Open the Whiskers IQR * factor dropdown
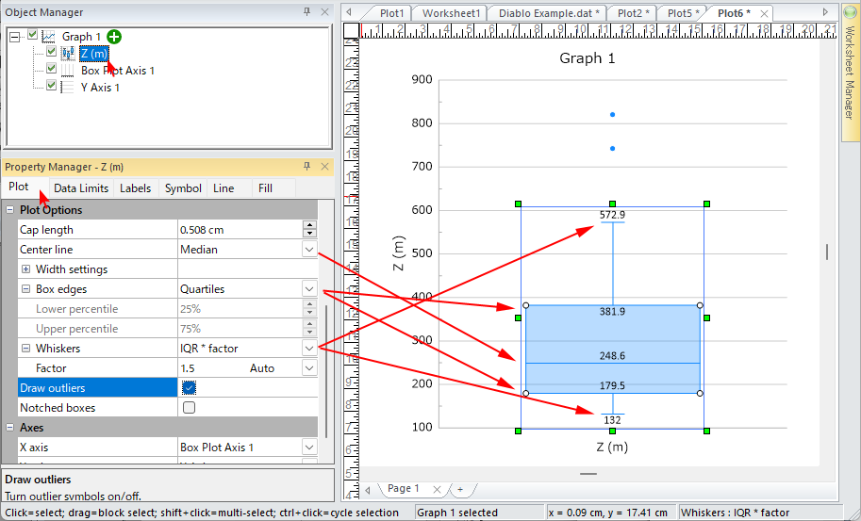The width and height of the screenshot is (861, 521). tap(309, 348)
